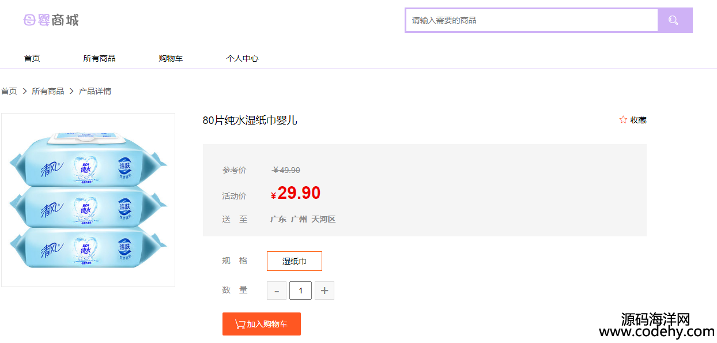Add the item via 加入购物车 button
This screenshot has height=343, width=717.
(x=262, y=324)
